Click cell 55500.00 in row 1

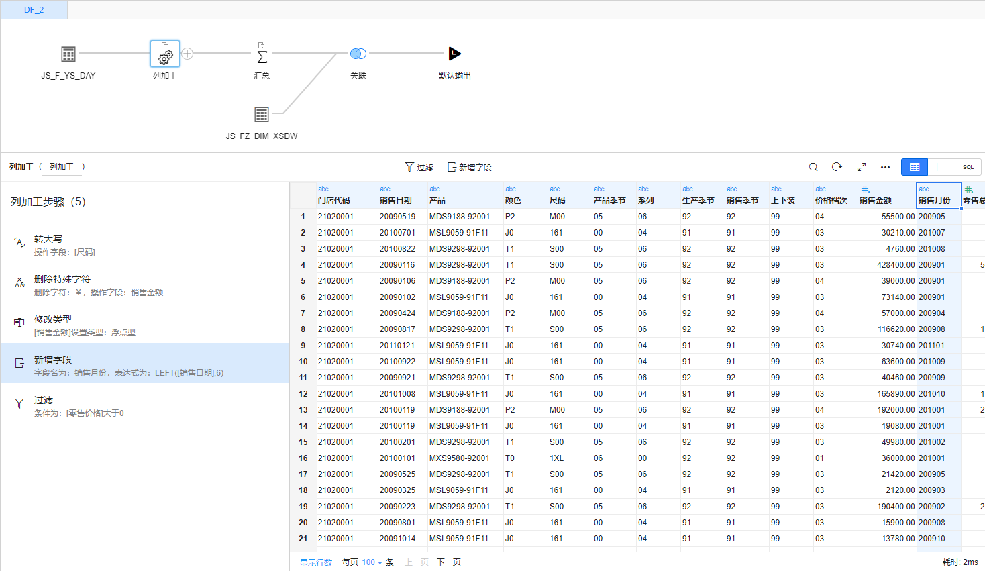click(887, 217)
